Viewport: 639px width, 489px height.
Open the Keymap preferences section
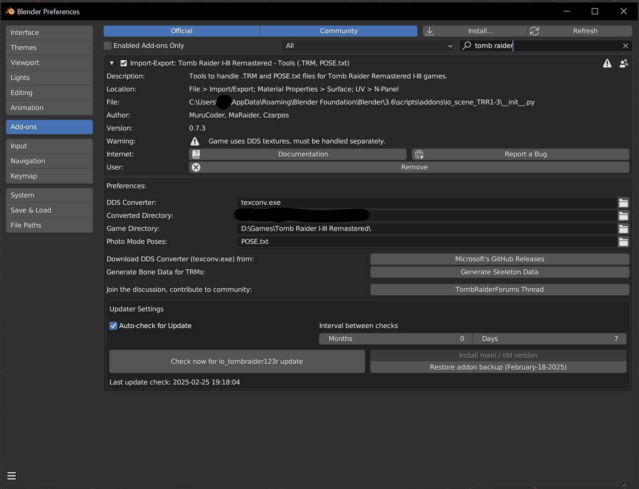coord(49,176)
